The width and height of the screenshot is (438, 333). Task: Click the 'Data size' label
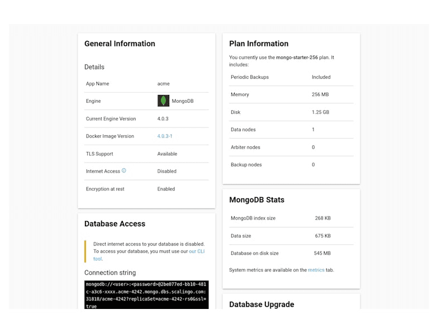[x=241, y=236]
